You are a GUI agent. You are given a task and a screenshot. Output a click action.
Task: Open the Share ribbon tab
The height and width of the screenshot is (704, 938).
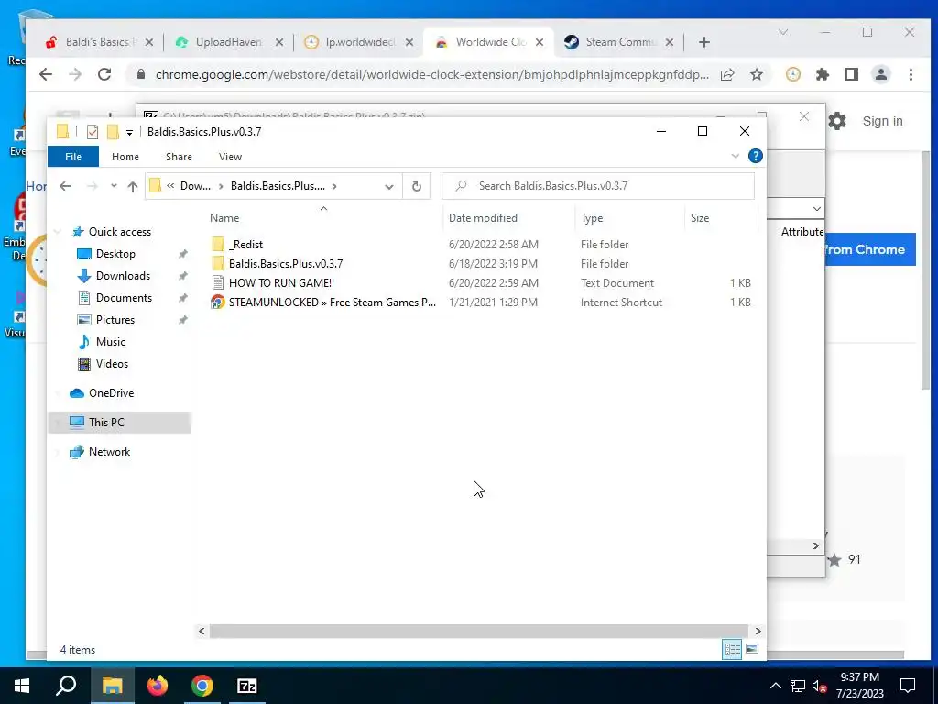[x=179, y=157]
